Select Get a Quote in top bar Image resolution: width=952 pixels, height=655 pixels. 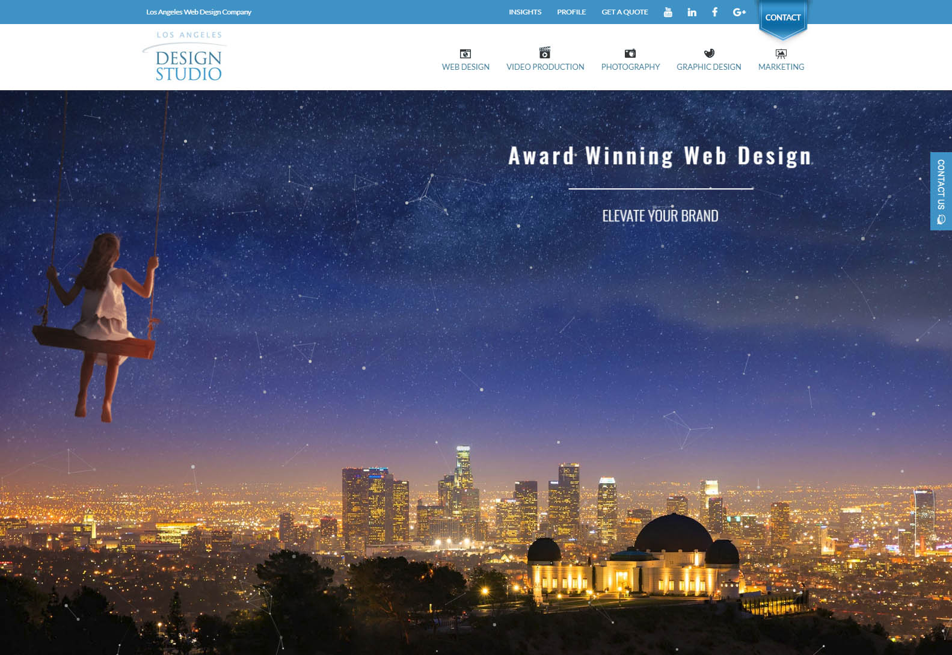click(x=625, y=12)
